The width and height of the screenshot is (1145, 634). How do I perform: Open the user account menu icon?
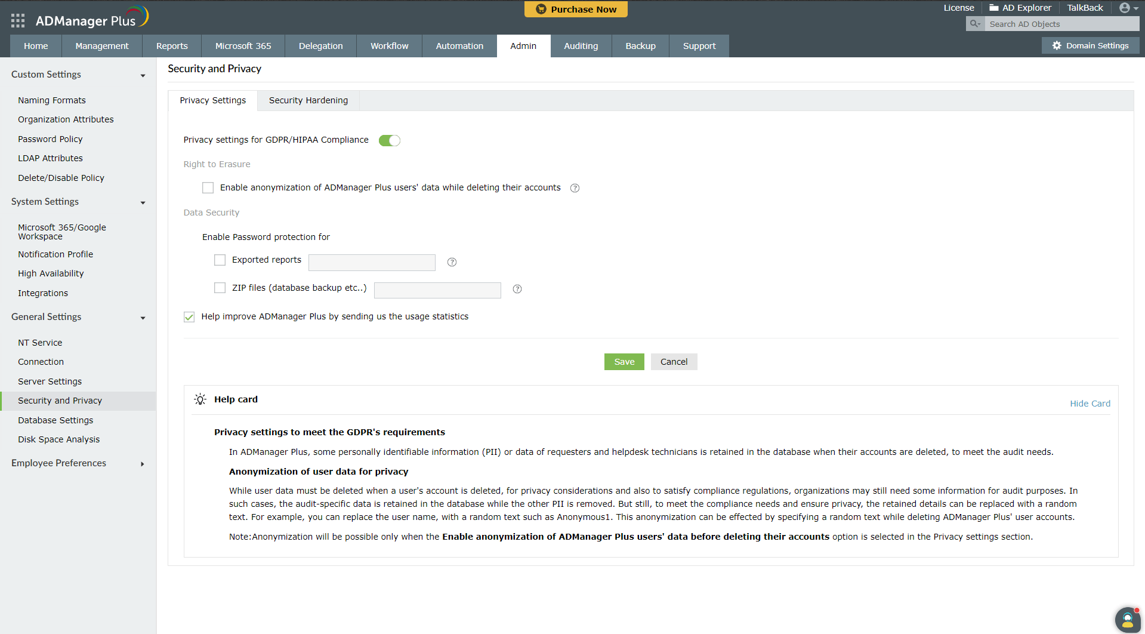coord(1125,8)
